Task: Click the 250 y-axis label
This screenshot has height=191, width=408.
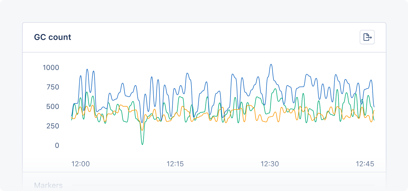Action: 53,126
